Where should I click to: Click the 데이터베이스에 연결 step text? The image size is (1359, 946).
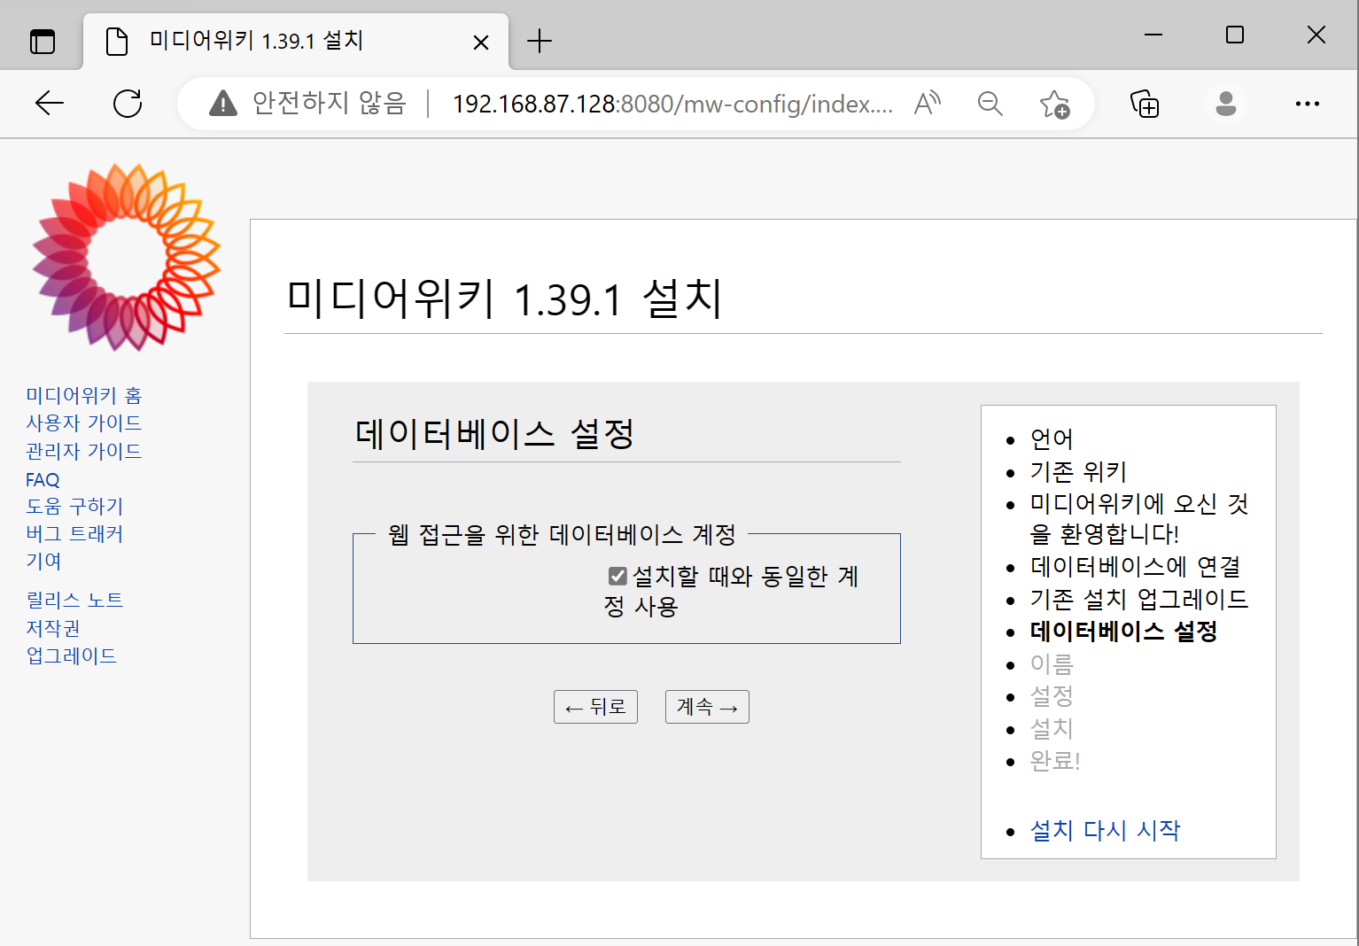[1135, 567]
